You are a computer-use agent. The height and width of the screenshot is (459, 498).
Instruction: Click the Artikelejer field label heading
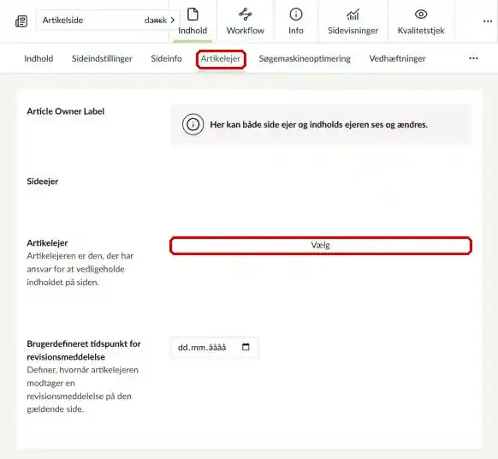coord(47,243)
